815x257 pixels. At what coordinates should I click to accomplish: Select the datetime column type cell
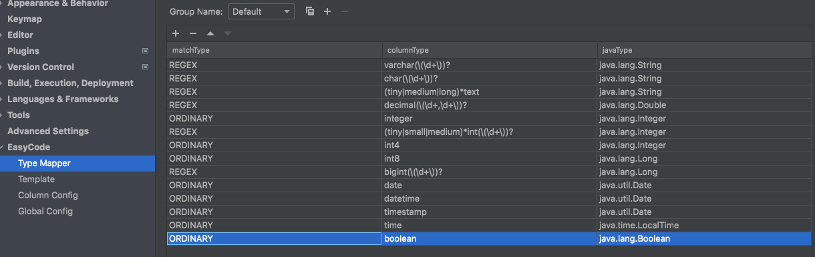click(x=489, y=198)
